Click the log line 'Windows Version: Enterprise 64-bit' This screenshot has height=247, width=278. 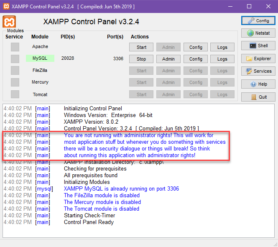pyautogui.click(x=108, y=115)
